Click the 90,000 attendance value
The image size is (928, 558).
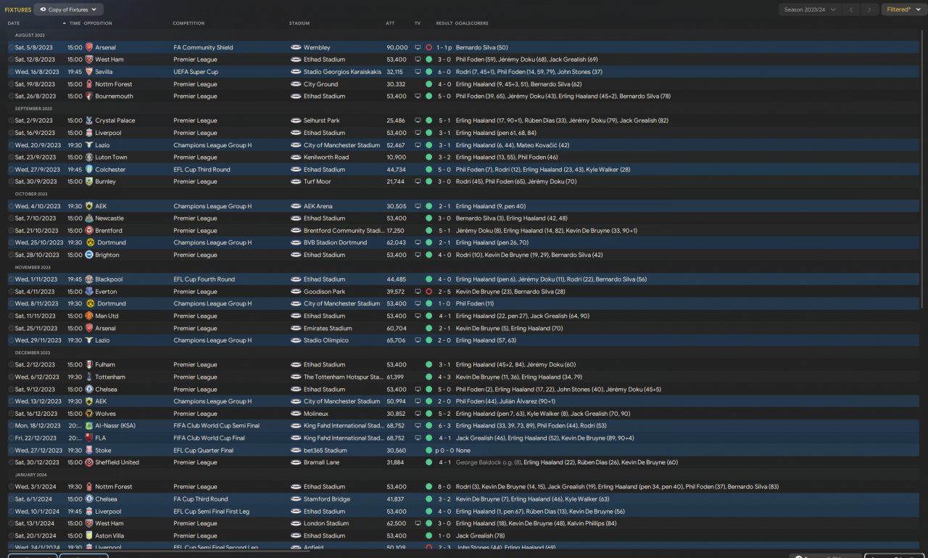pos(397,48)
